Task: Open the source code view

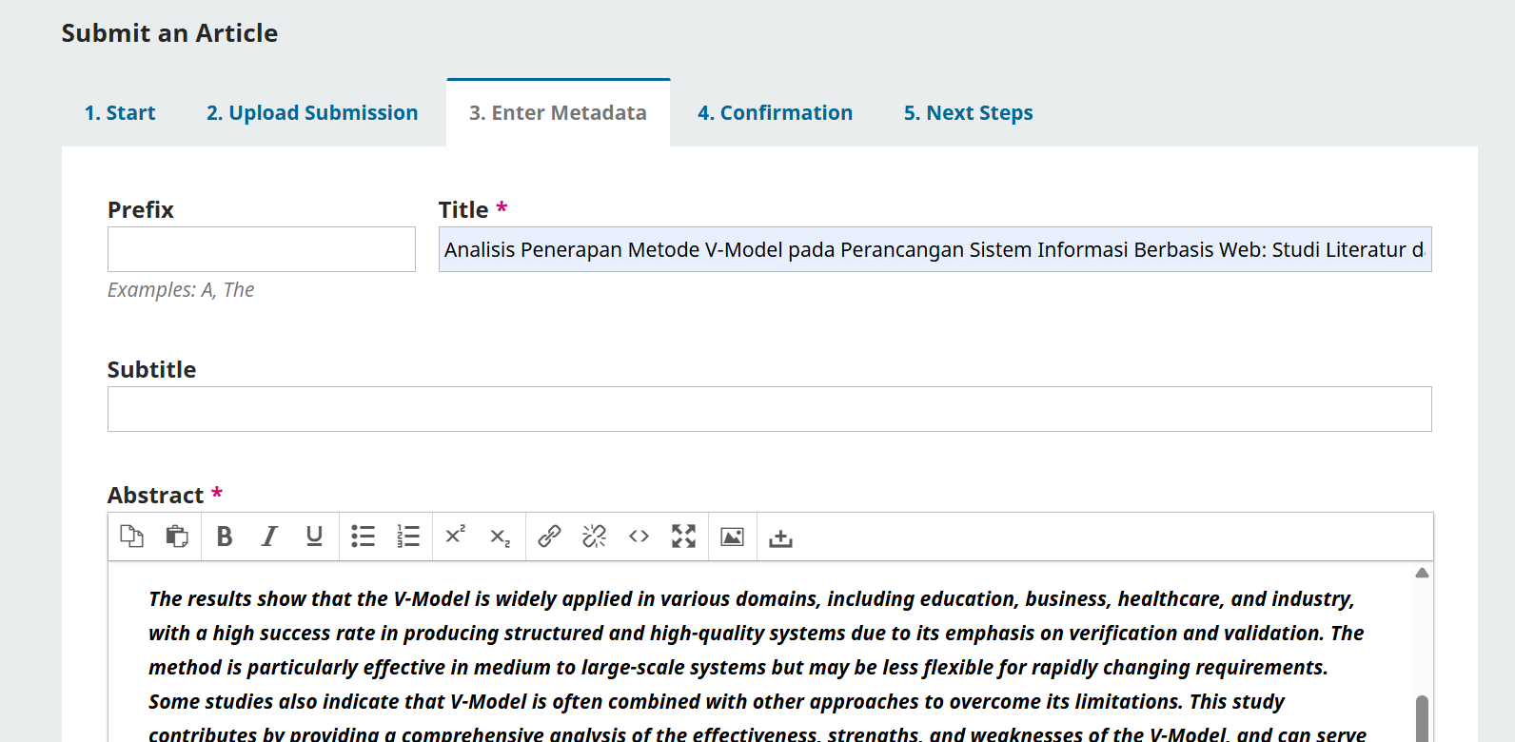Action: 639,537
